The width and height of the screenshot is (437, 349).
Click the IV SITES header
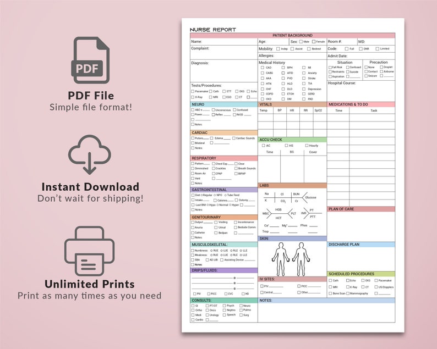292,279
